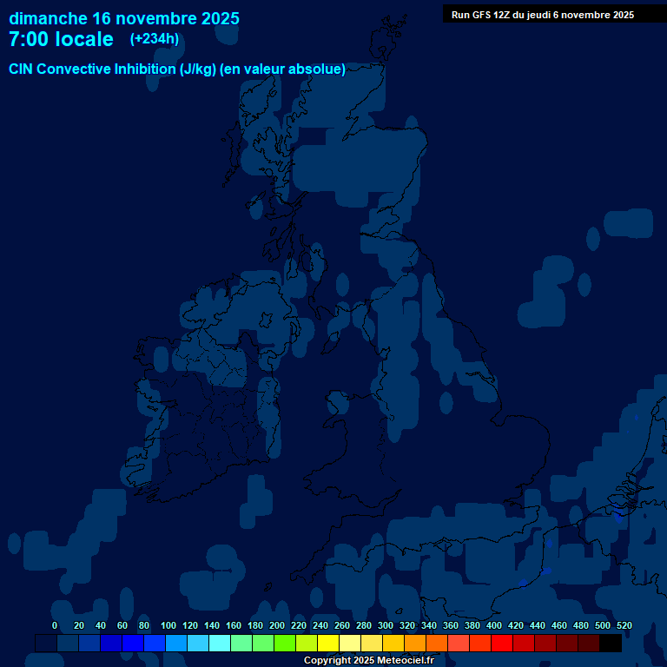
Task: Click the light blue swatch between 100 and 120
Action: pyautogui.click(x=176, y=643)
